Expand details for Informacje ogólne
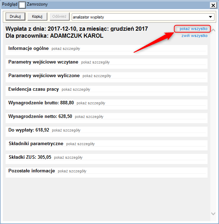The width and height of the screenshot is (219, 224). [66, 49]
